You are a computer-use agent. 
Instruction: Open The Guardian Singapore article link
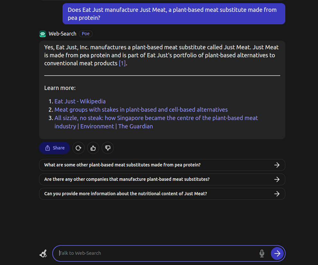tap(156, 122)
